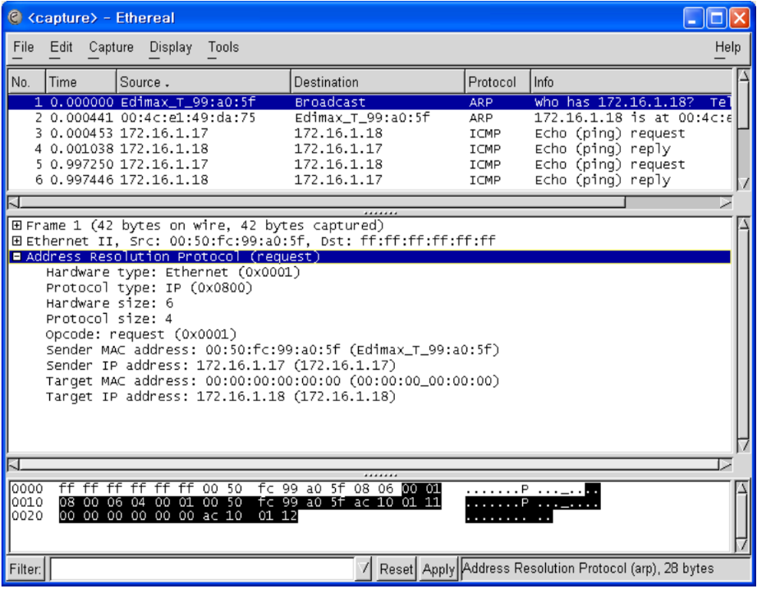Viewport: 757px width, 589px height.
Task: Select packet 3 ICMP echo request
Action: point(369,133)
